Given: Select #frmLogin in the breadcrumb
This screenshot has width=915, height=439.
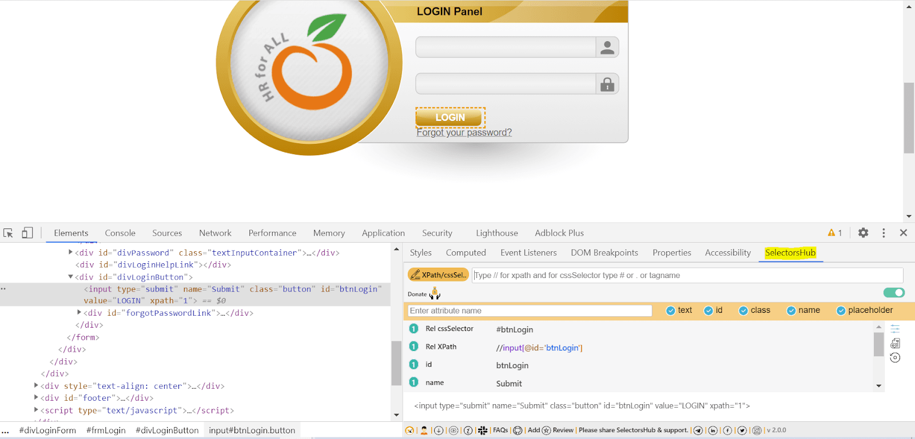Looking at the screenshot, I should coord(106,430).
